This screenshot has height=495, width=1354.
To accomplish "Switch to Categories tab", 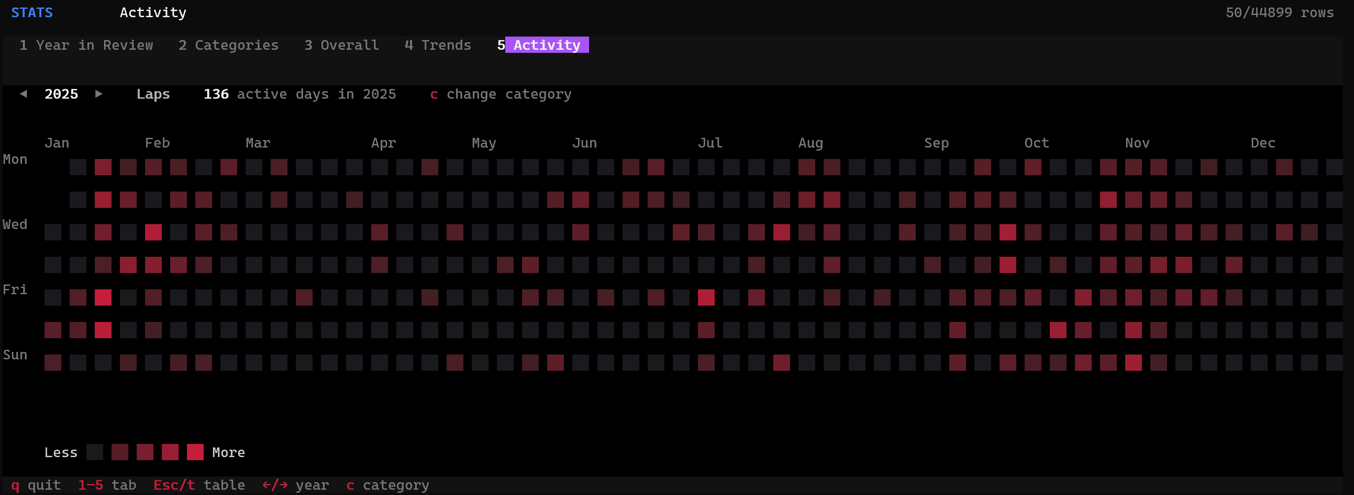I will 229,45.
